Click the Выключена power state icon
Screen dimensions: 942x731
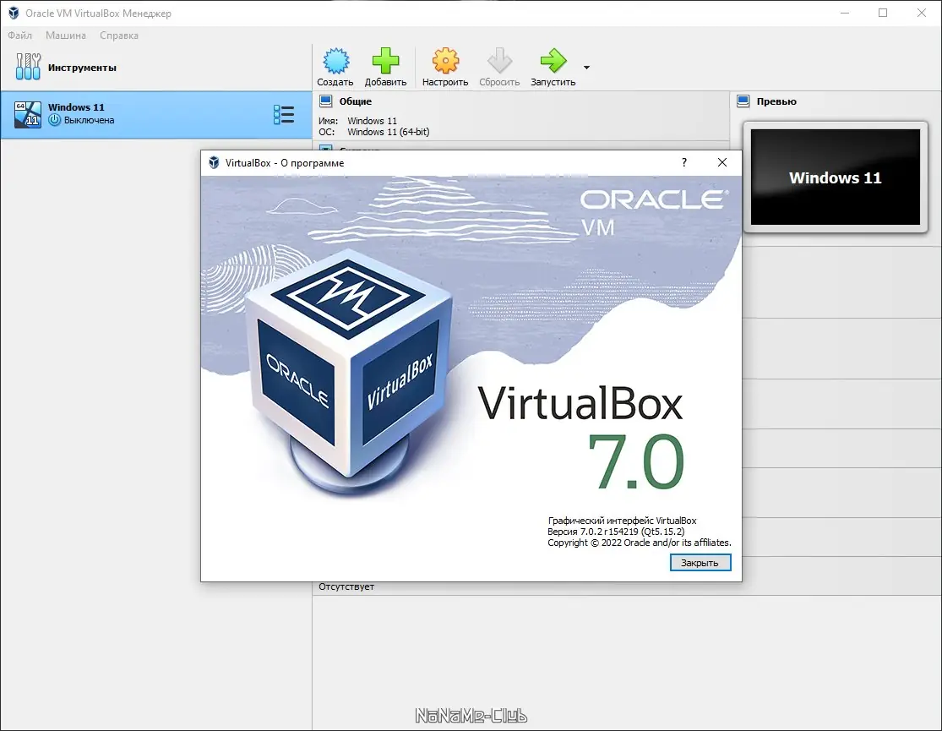pos(55,120)
